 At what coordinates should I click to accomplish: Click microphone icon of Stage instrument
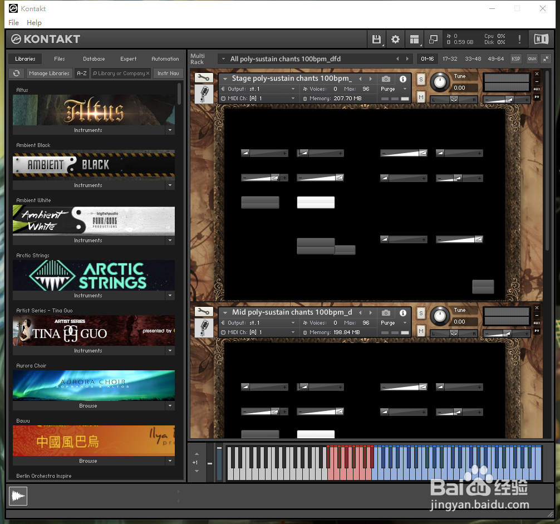click(204, 94)
